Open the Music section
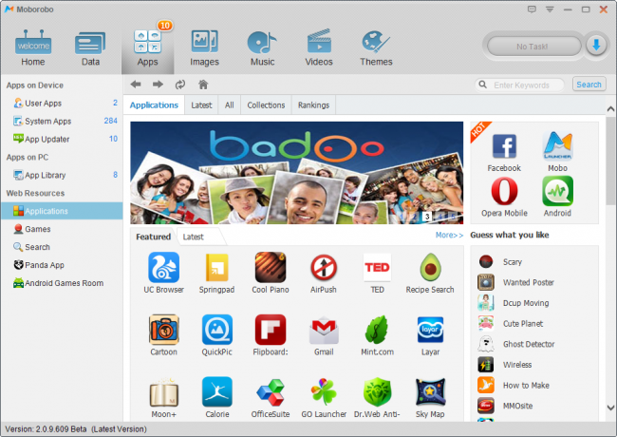 click(x=262, y=48)
